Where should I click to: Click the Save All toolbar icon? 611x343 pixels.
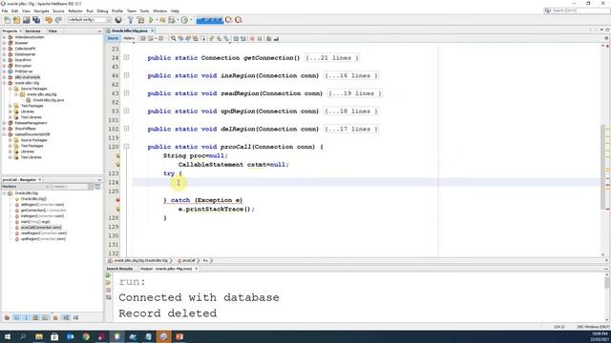point(36,20)
